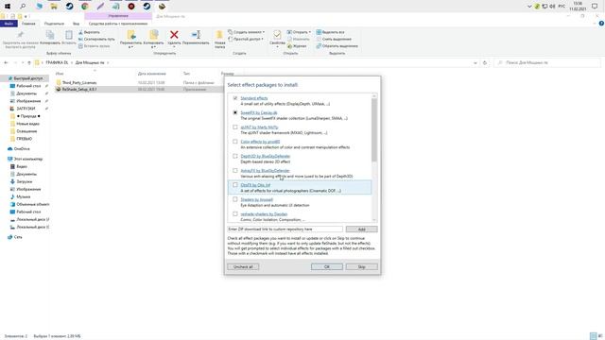
Task: Click the Copy to folder icon
Action: click(x=154, y=35)
